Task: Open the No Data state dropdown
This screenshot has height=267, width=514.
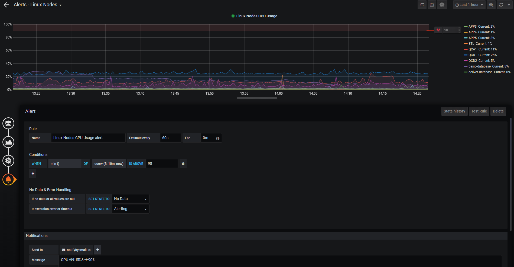Action: tap(131, 199)
